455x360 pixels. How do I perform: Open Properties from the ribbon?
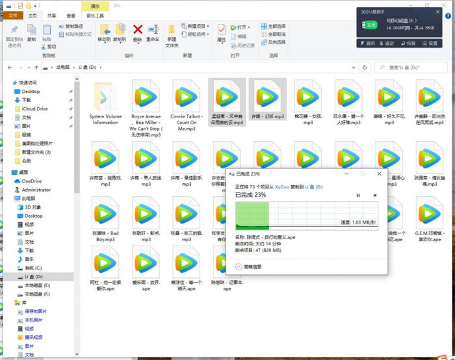222,31
